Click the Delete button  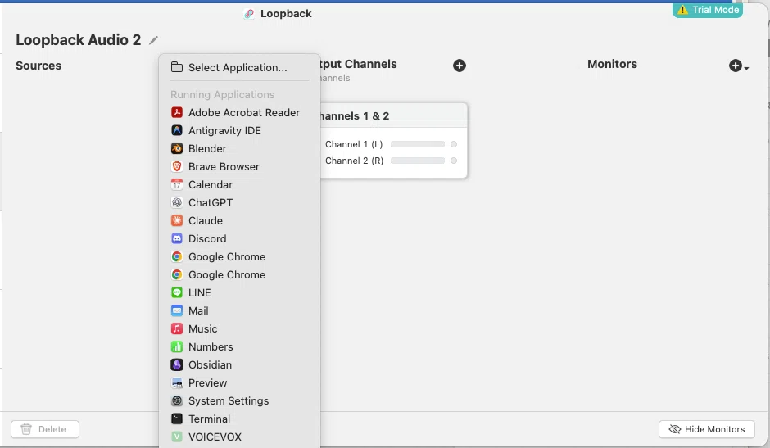[x=45, y=429]
